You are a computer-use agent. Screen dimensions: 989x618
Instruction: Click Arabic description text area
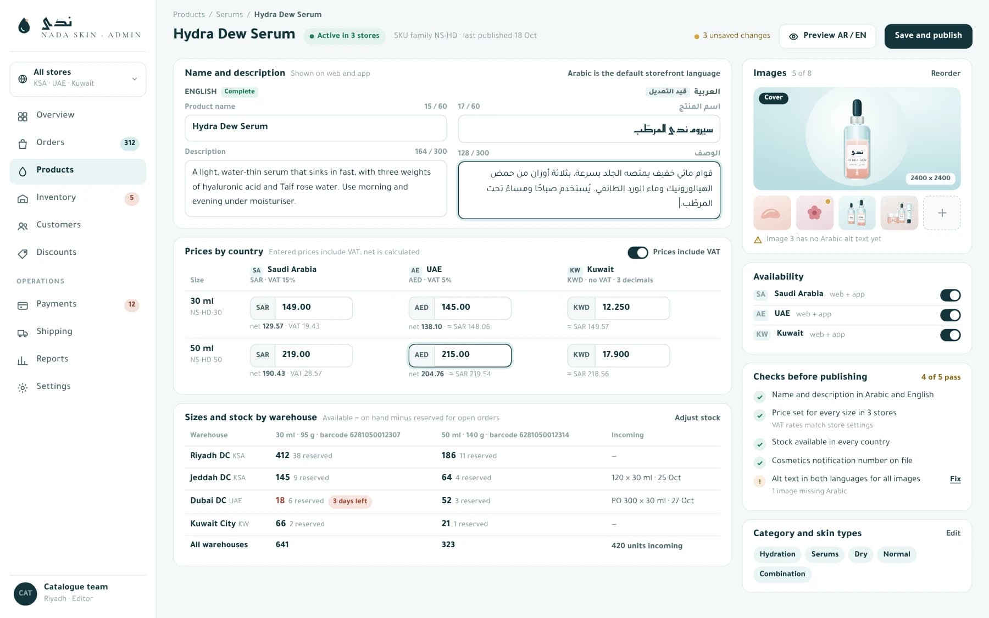coord(589,190)
